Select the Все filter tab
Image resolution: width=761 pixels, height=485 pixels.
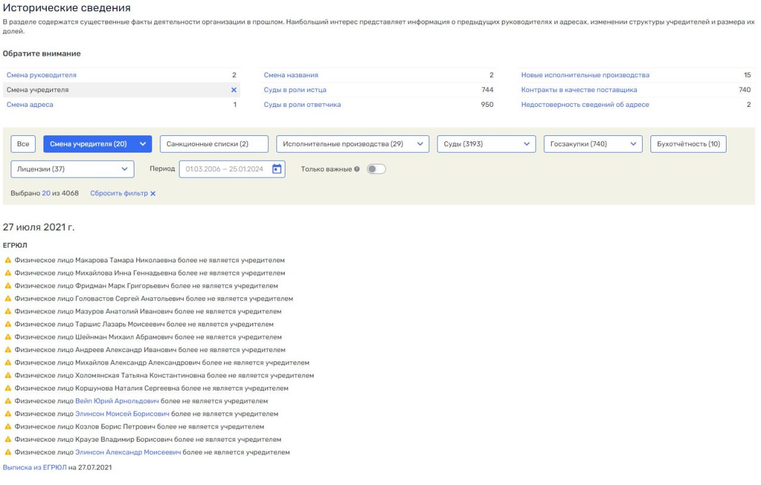click(23, 144)
